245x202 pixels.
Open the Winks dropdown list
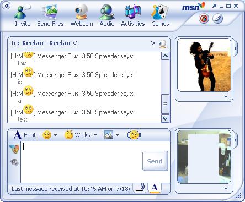pyautogui.click(x=95, y=135)
